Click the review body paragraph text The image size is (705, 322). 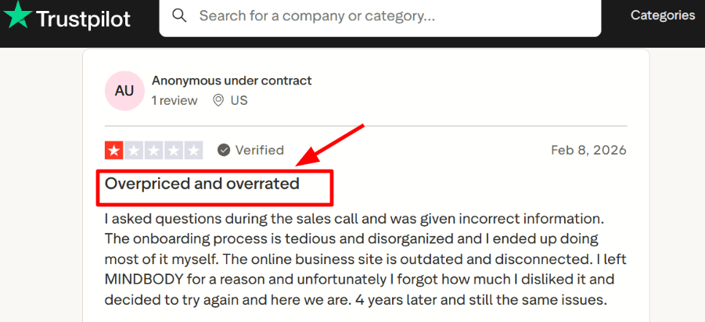click(x=365, y=258)
